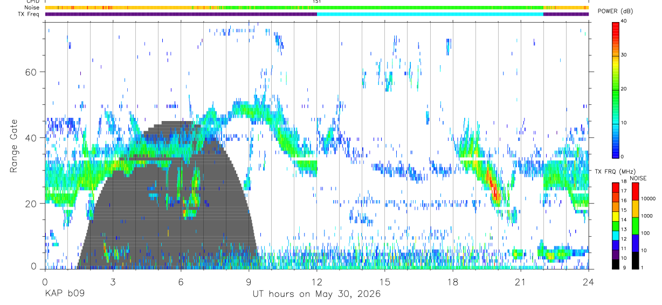Click the TX FRQ color scale bar
The height and width of the screenshot is (305, 662).
(616, 226)
